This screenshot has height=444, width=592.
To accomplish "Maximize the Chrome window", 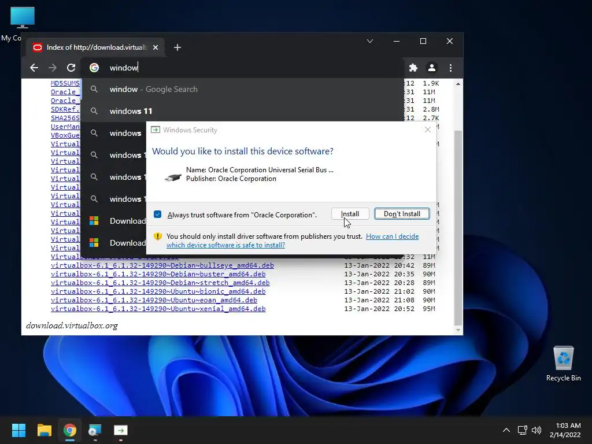I will point(423,41).
